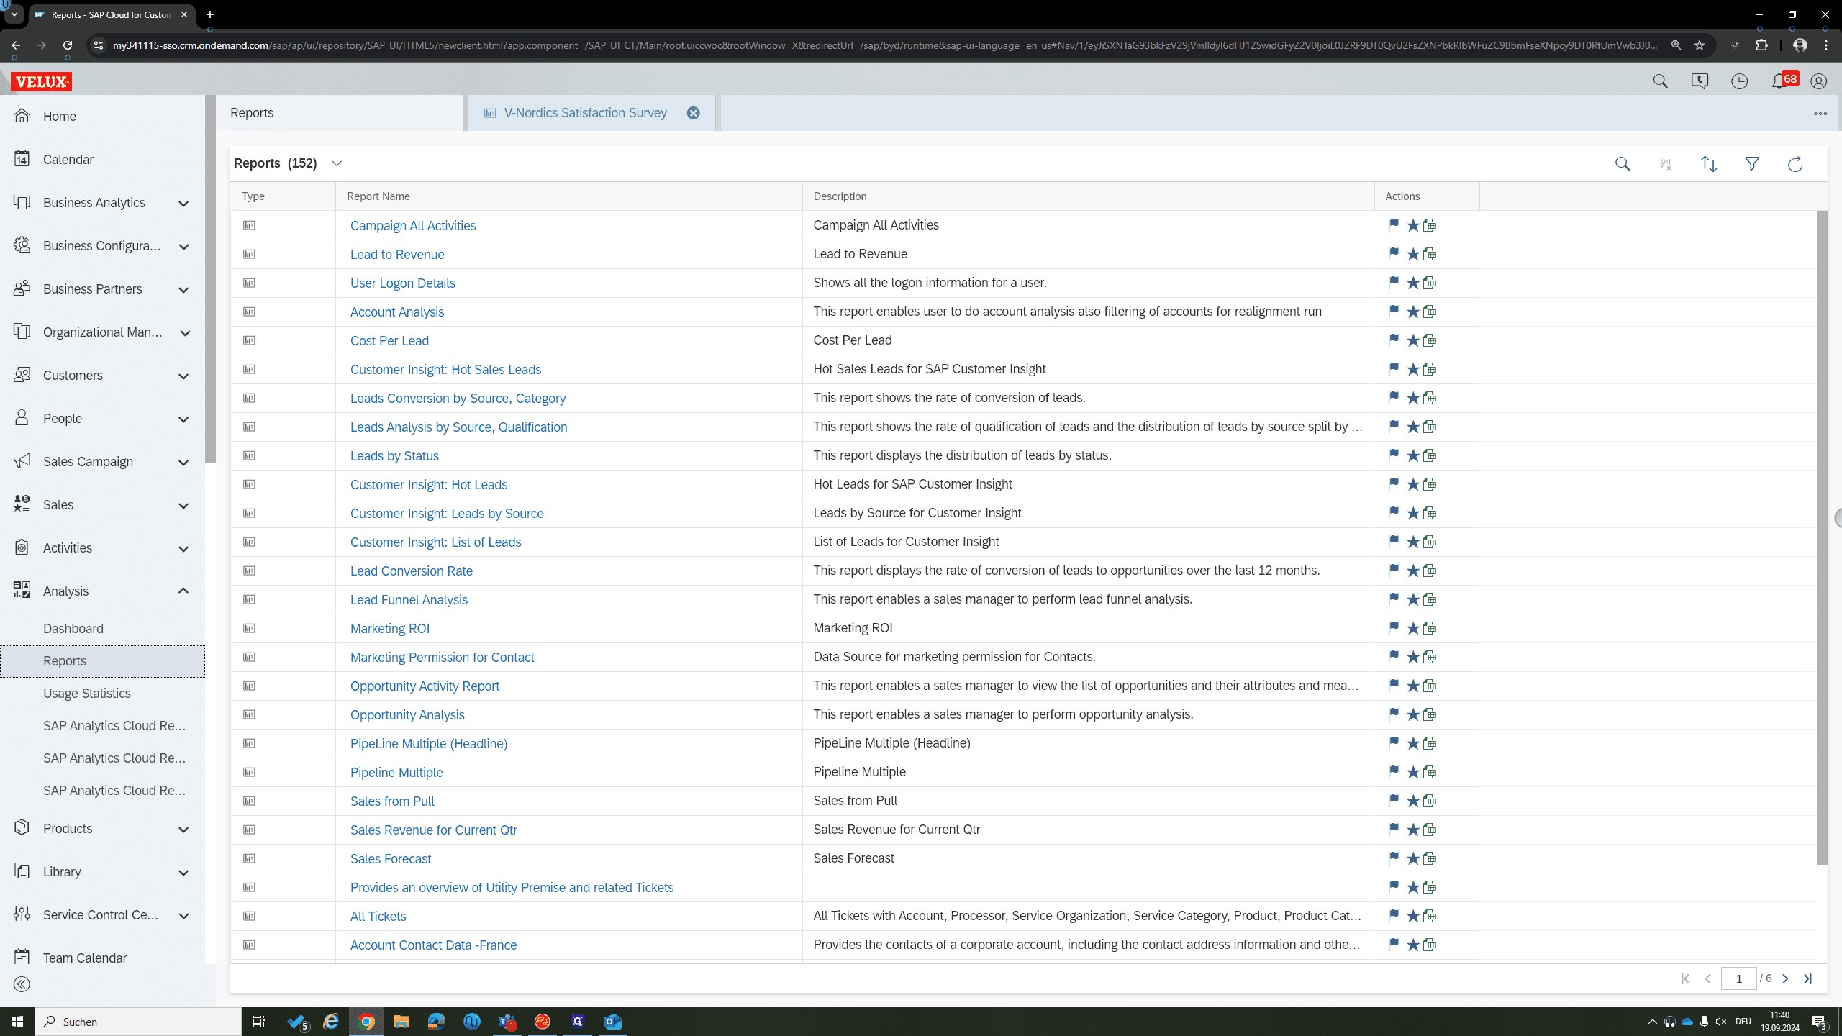Expand the Sales menu chevron
Image resolution: width=1842 pixels, height=1036 pixels.
(183, 506)
